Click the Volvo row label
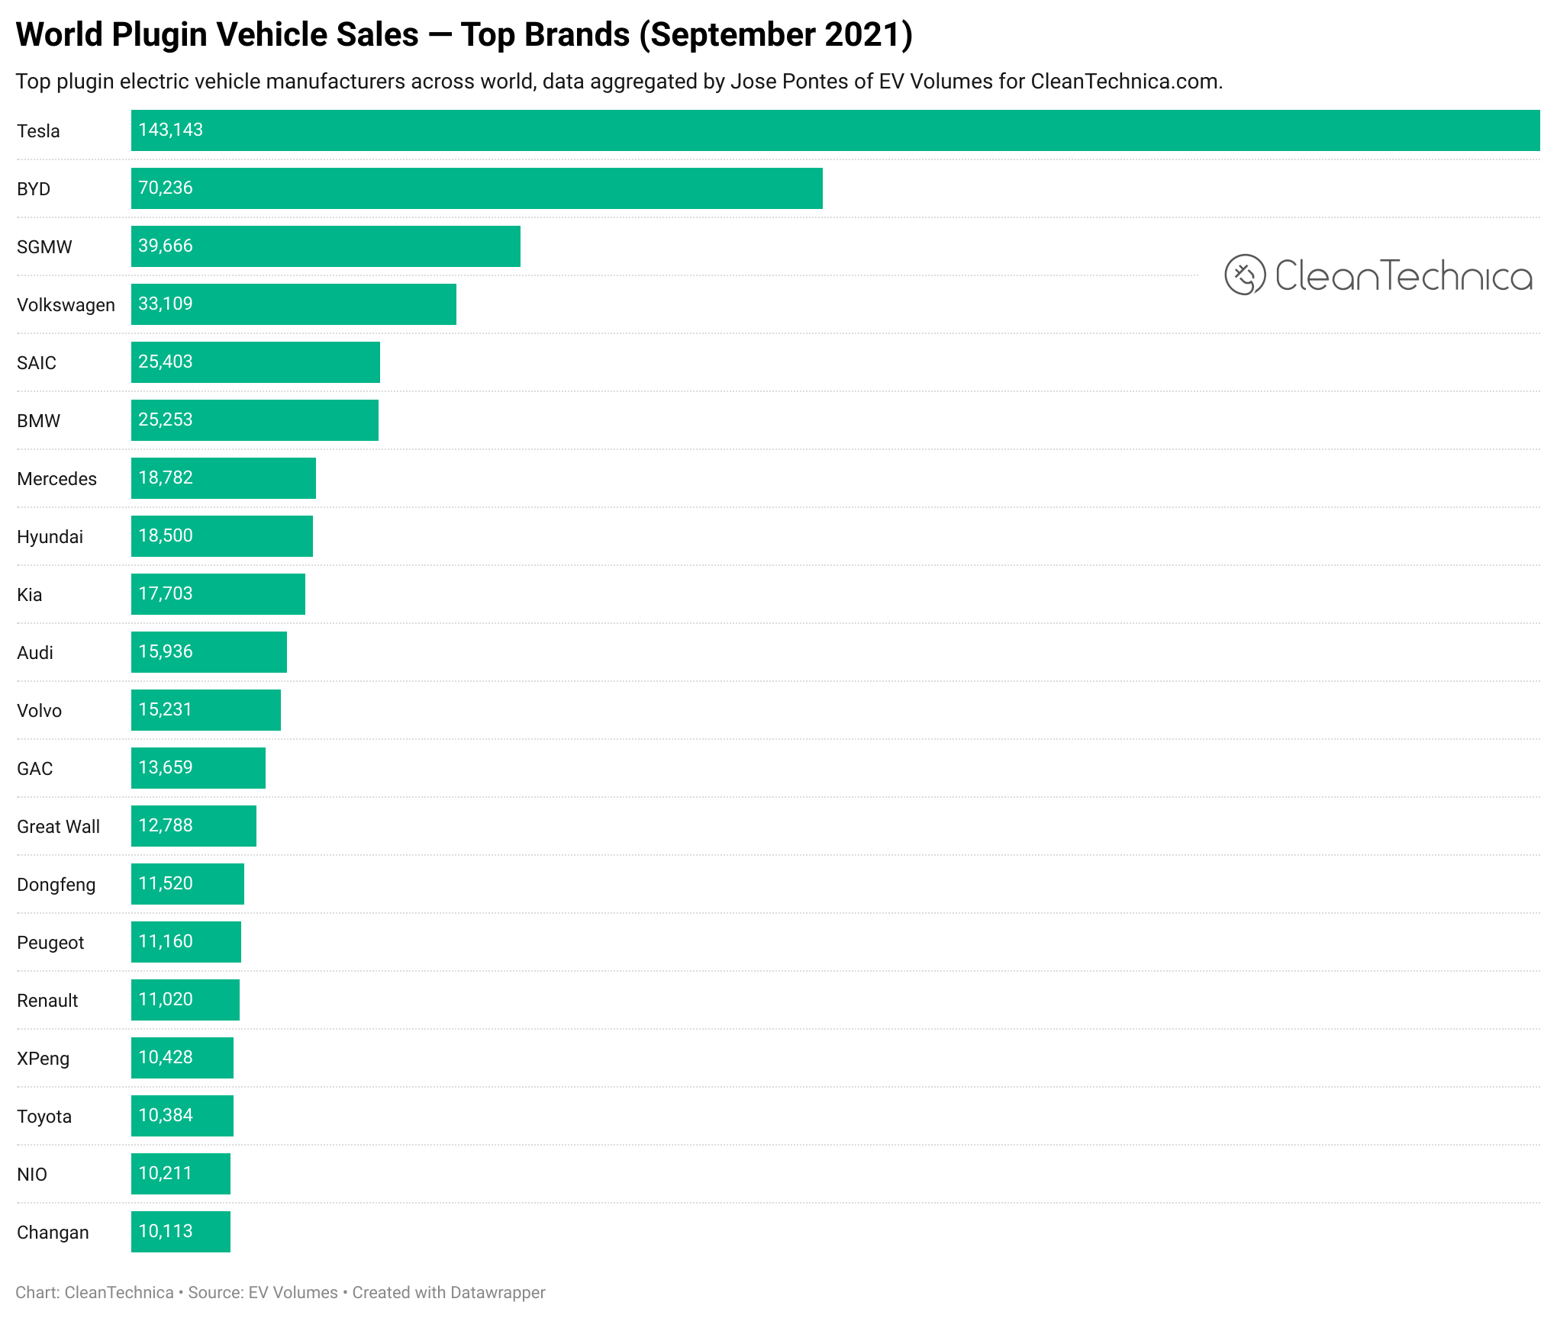 click(40, 711)
